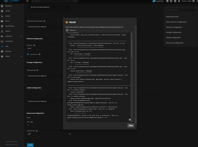The width and height of the screenshot is (198, 147).
Task: Click the dialog outer scrollbar
Action: point(136,75)
